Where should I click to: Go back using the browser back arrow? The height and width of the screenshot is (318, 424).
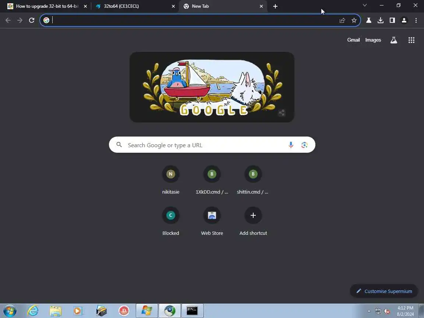(x=8, y=20)
